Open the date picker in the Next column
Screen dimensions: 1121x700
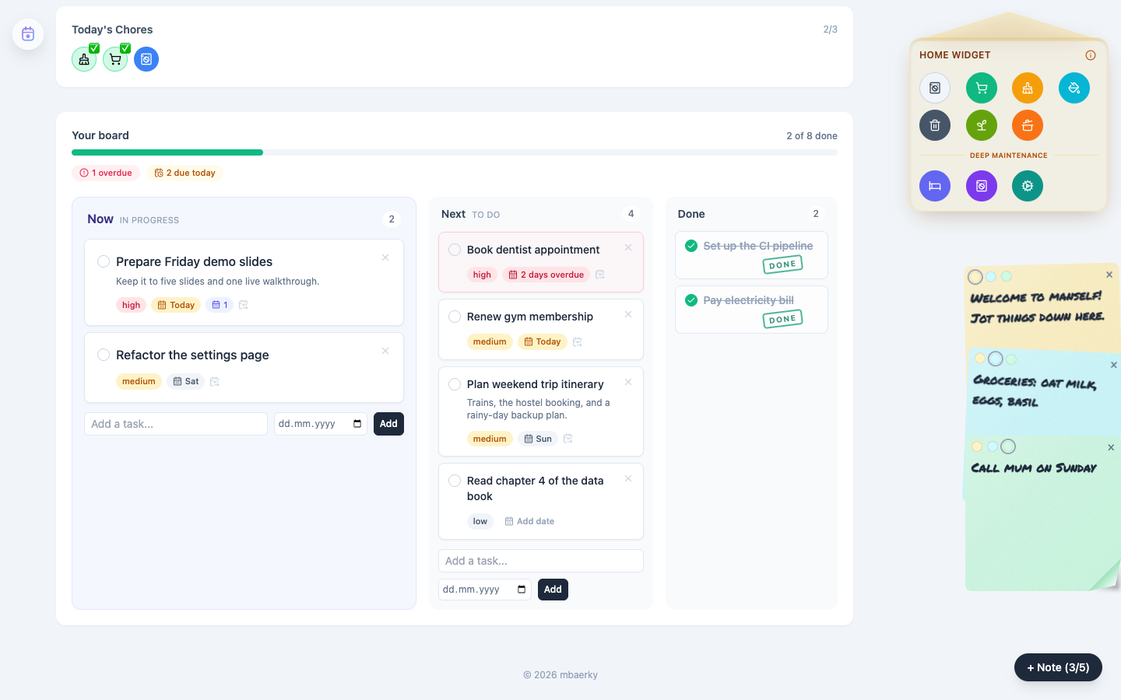click(x=522, y=590)
